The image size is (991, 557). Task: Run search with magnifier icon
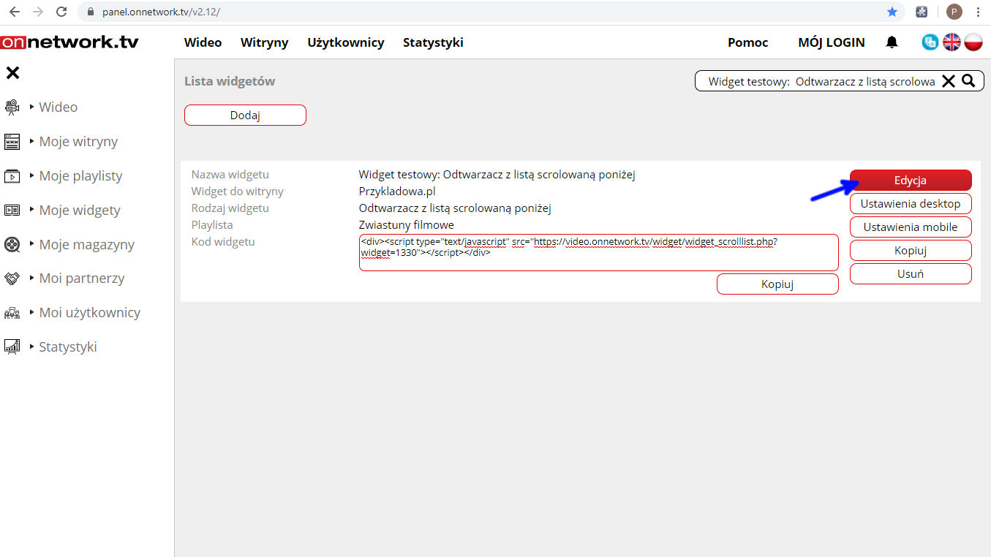pos(968,81)
